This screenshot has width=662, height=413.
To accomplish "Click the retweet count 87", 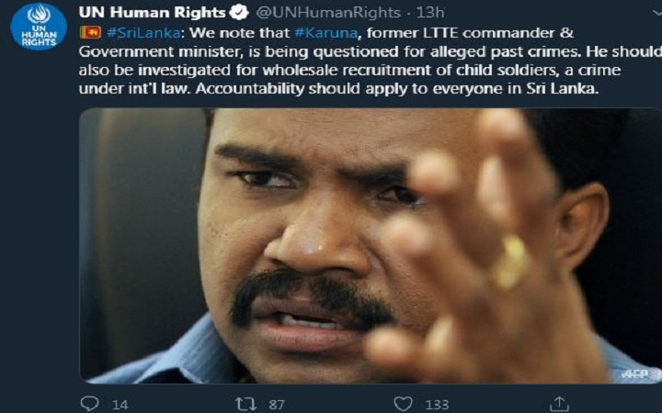I will click(277, 405).
